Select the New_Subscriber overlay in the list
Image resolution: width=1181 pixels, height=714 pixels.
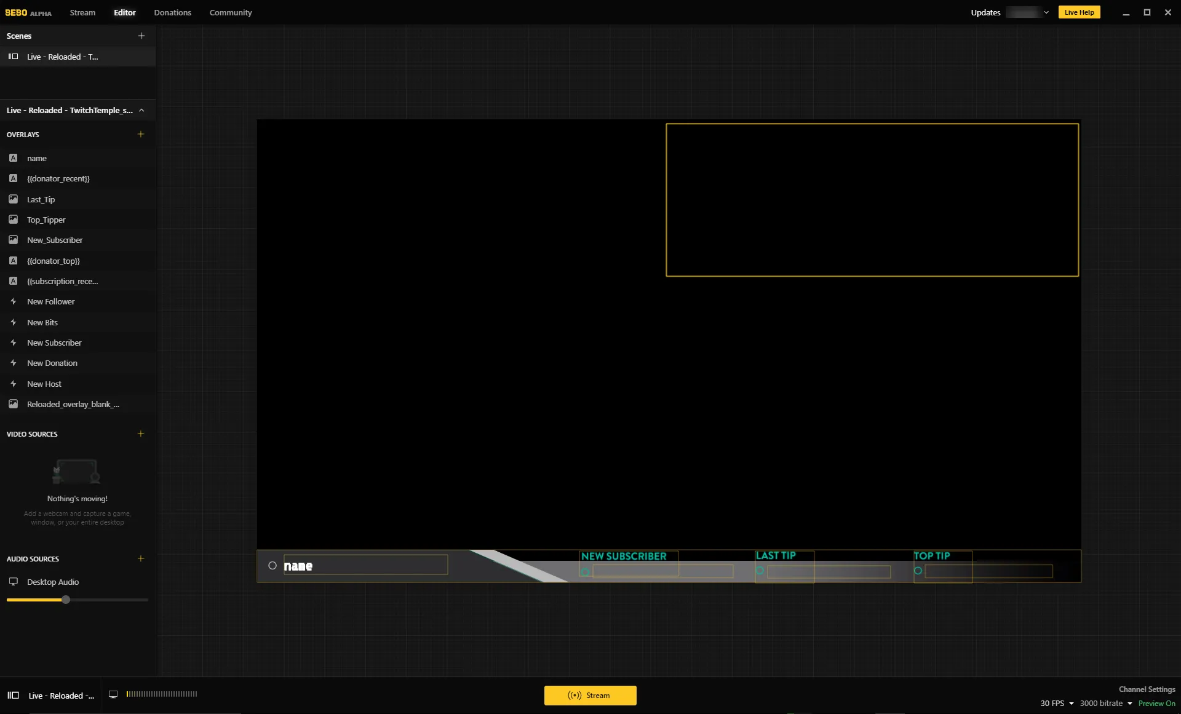click(55, 240)
